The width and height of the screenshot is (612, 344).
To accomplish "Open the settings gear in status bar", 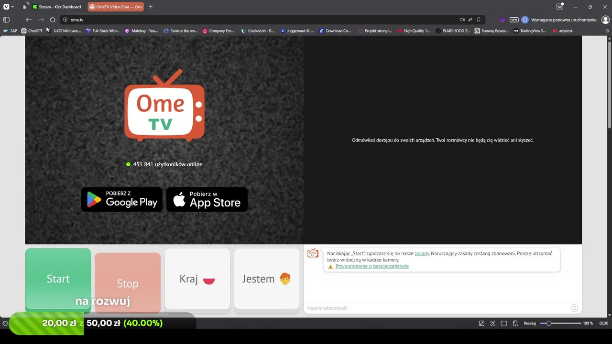I will (x=5, y=323).
